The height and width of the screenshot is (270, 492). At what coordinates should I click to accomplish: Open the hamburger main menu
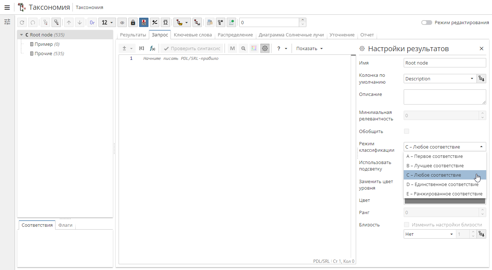(7, 7)
